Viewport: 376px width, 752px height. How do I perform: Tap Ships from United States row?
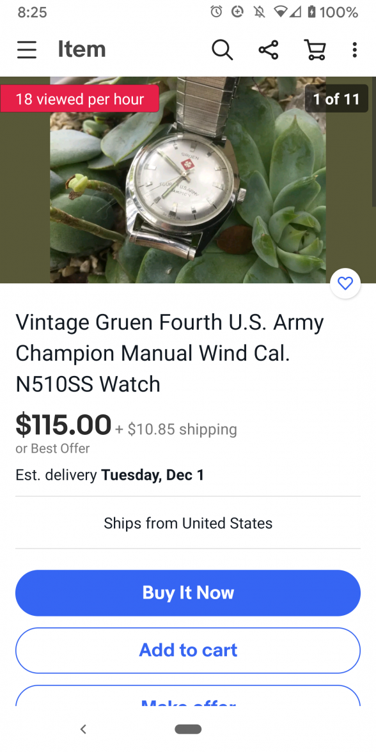click(x=188, y=523)
